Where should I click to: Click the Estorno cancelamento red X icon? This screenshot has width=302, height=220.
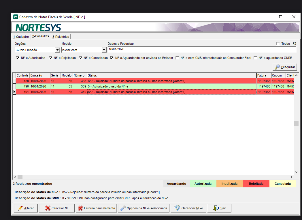pos(80,208)
